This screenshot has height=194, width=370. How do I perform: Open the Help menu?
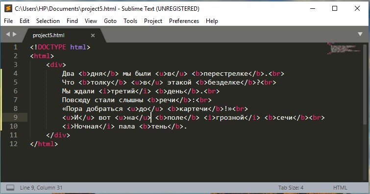coord(212,21)
